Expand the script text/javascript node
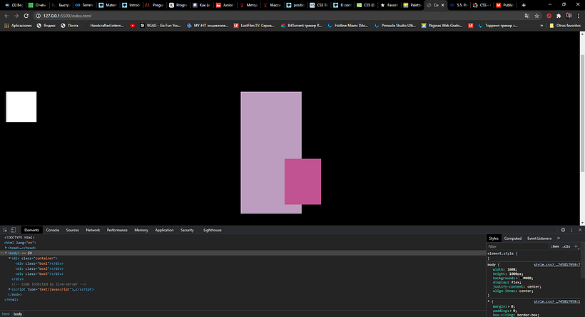This screenshot has height=317, width=585. [x=9, y=289]
